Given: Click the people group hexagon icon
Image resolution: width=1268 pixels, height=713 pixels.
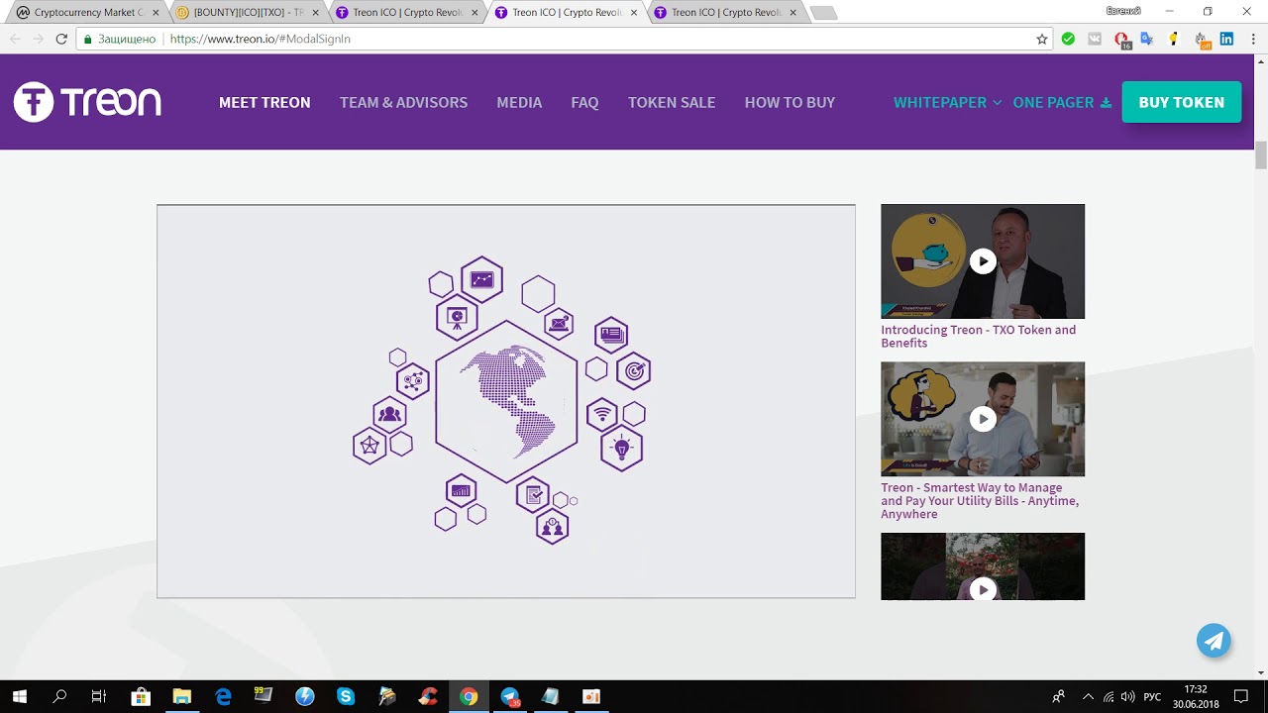Looking at the screenshot, I should tap(389, 414).
